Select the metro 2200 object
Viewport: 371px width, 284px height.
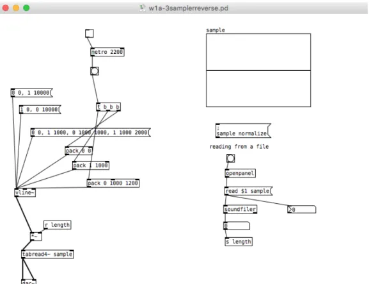pos(107,52)
